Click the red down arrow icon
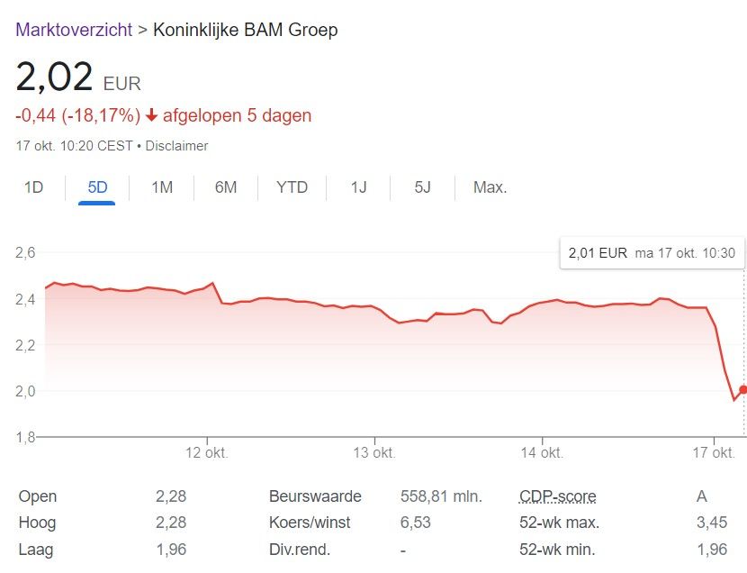The height and width of the screenshot is (573, 747). pos(151,115)
